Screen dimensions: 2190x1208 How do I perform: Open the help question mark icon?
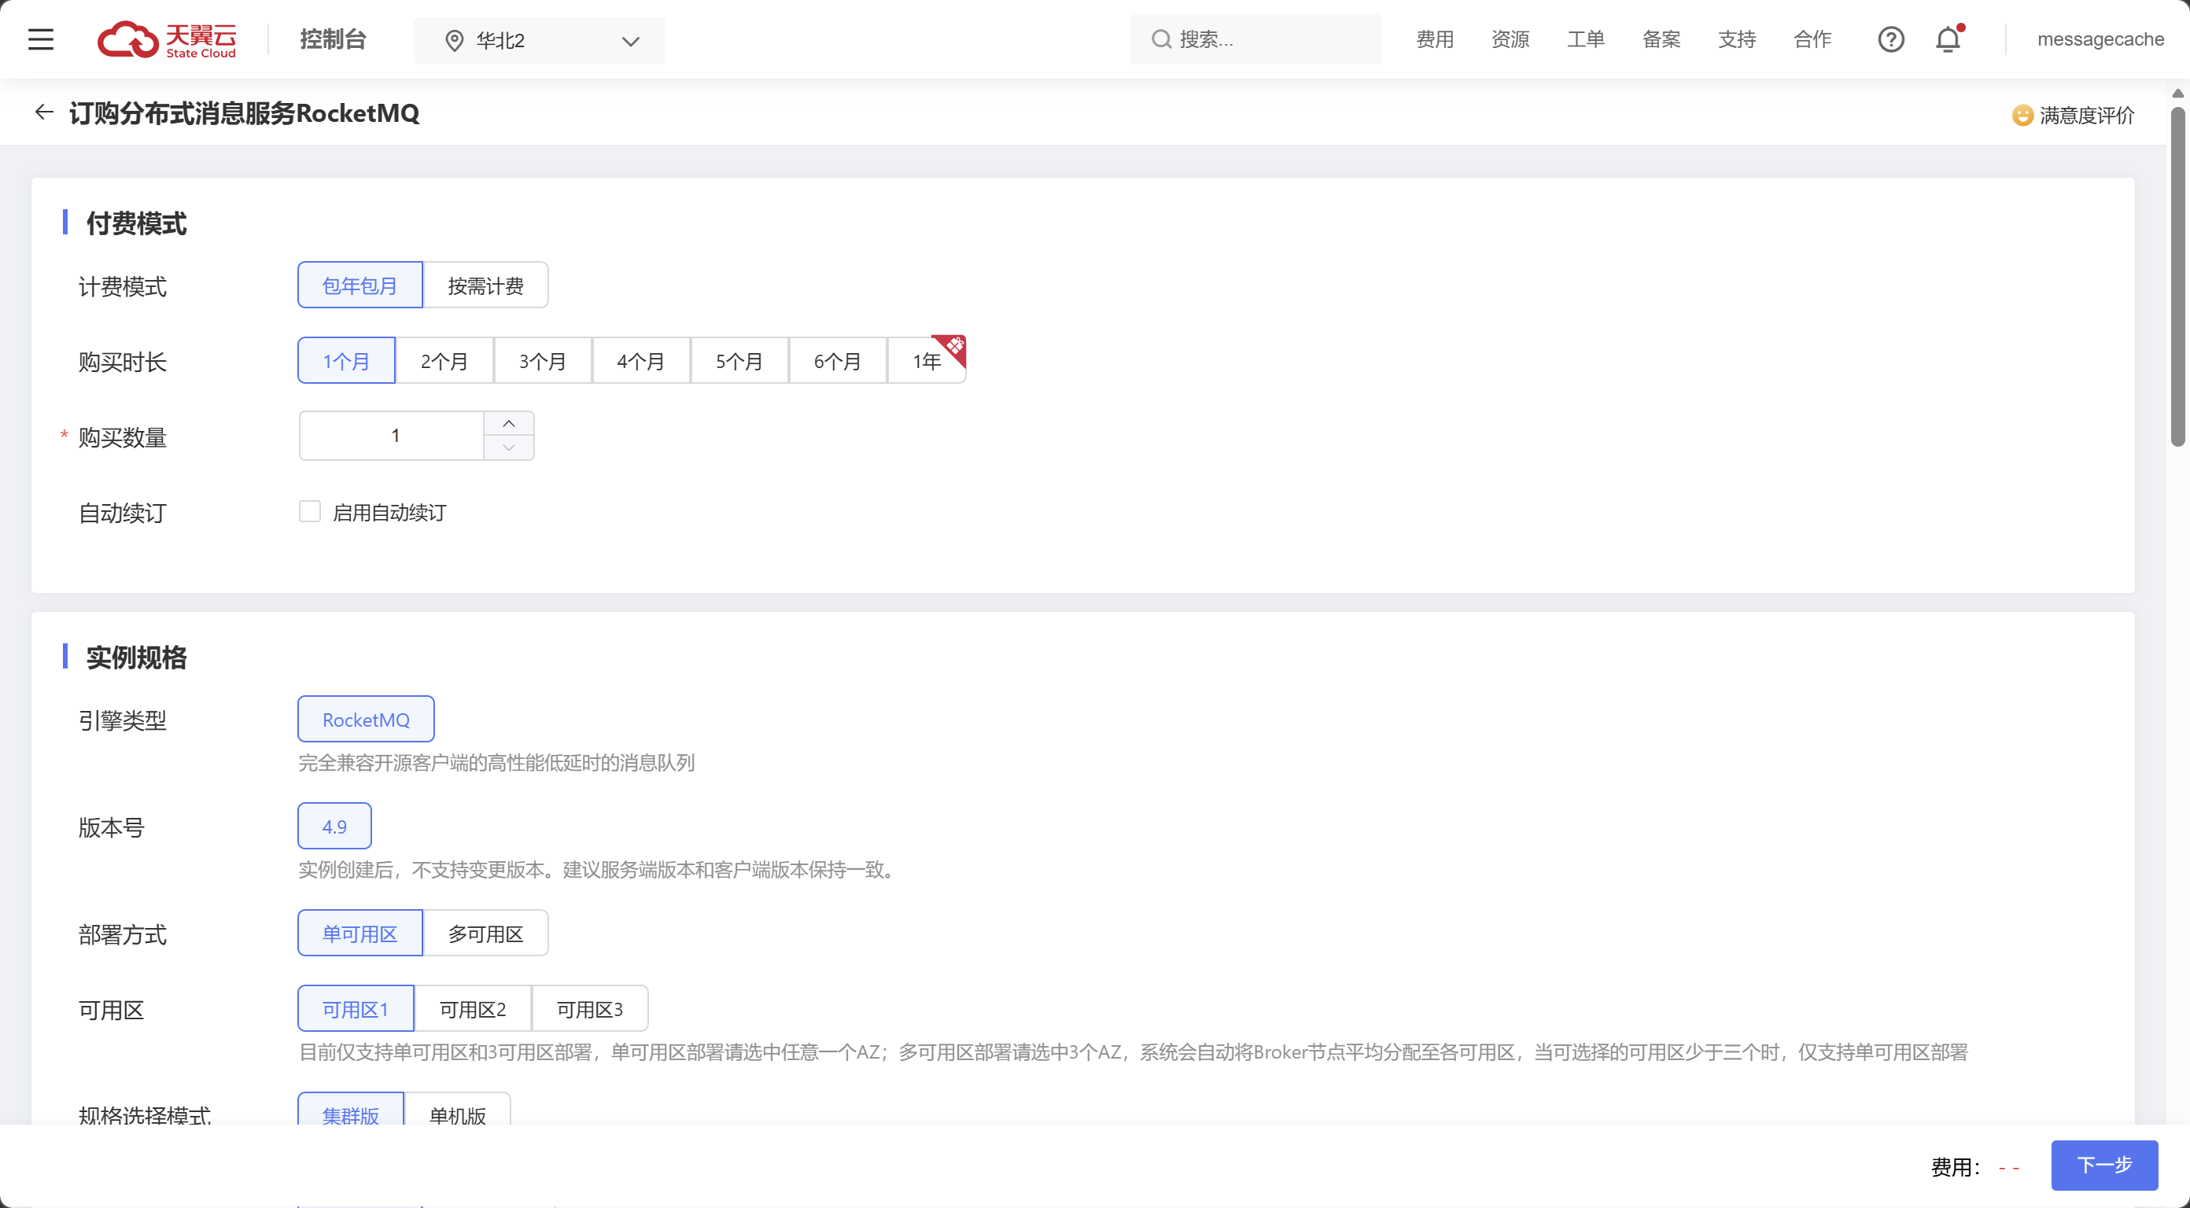1890,39
